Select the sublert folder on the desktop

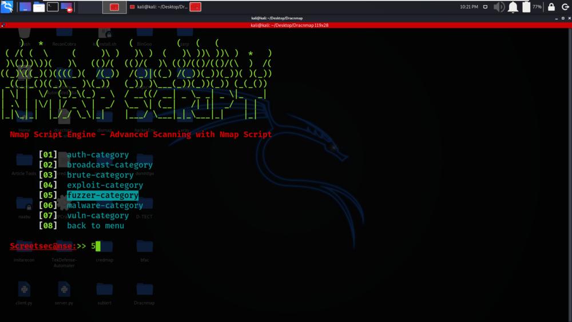[104, 293]
